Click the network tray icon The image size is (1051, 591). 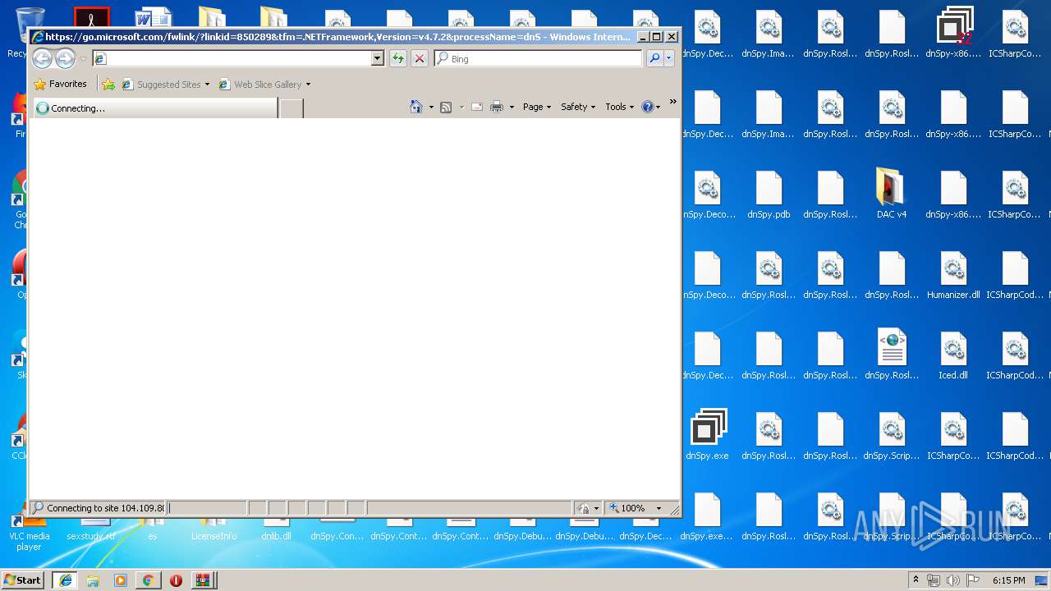tap(934, 580)
